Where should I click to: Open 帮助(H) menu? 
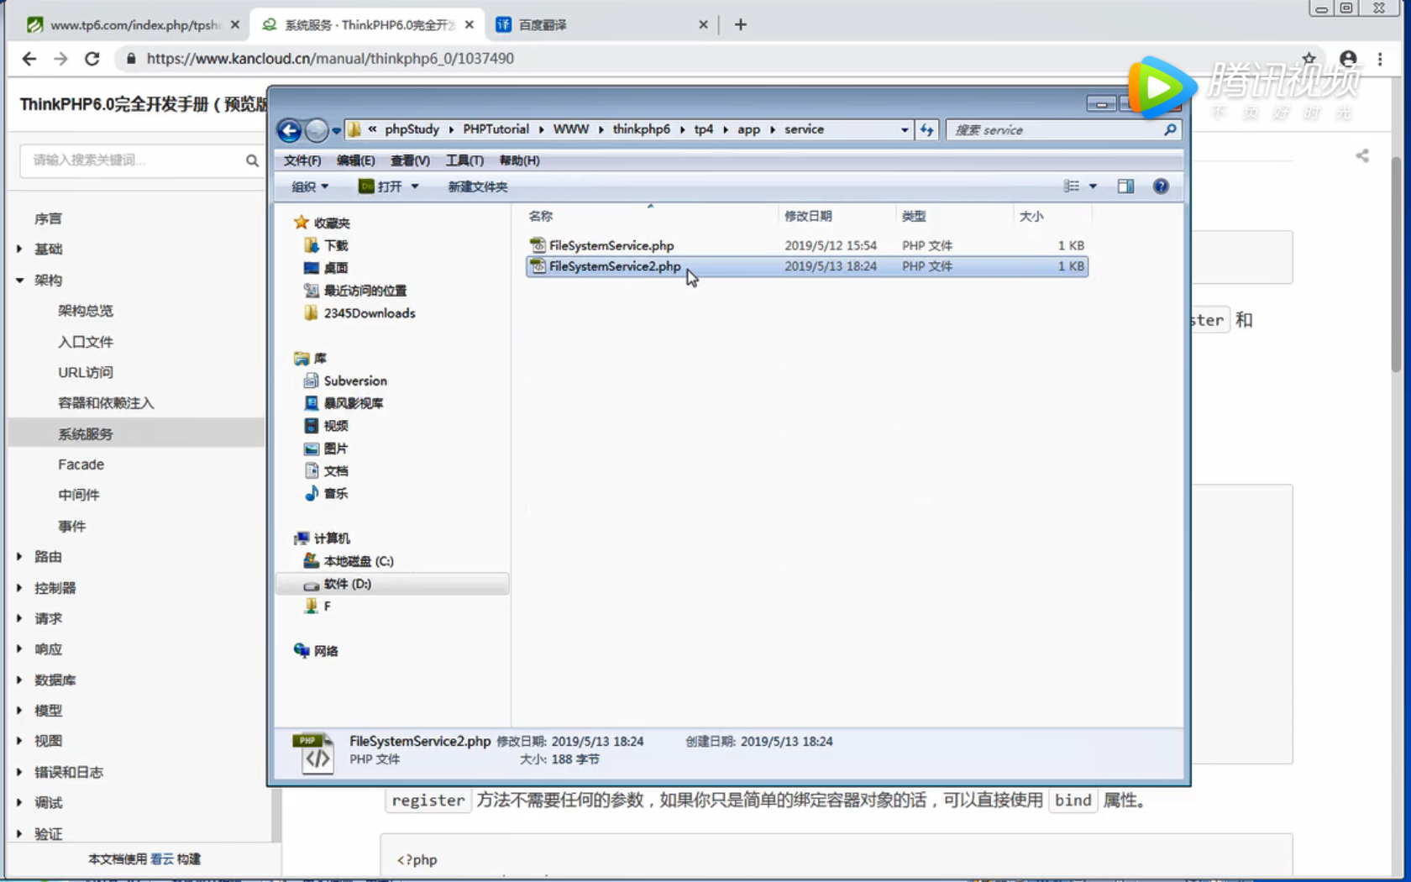coord(519,160)
